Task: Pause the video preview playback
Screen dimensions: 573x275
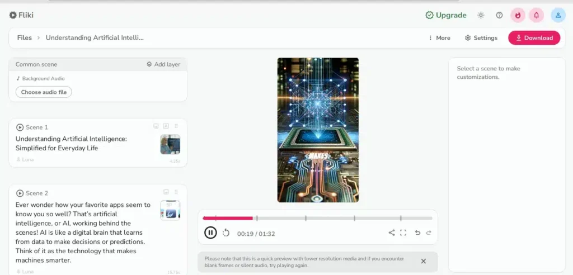Action: 210,233
